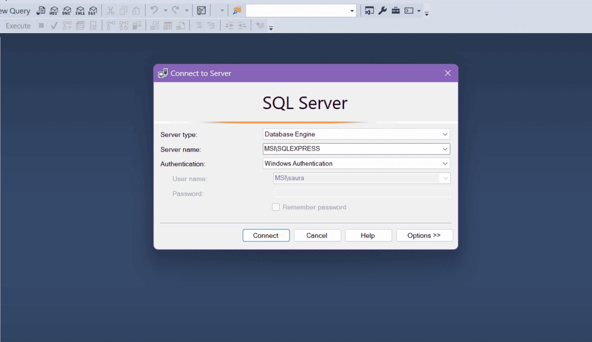Click the Query Options icon
Viewport: 592px width, 342px height.
click(x=80, y=26)
